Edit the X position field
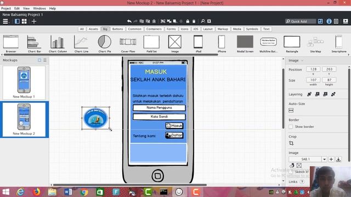This screenshot has width=351, height=197. pos(313,69)
